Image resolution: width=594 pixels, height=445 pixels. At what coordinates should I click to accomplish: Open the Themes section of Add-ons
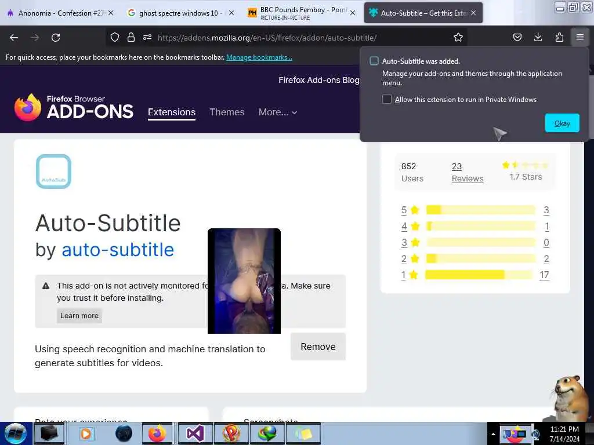pyautogui.click(x=227, y=112)
